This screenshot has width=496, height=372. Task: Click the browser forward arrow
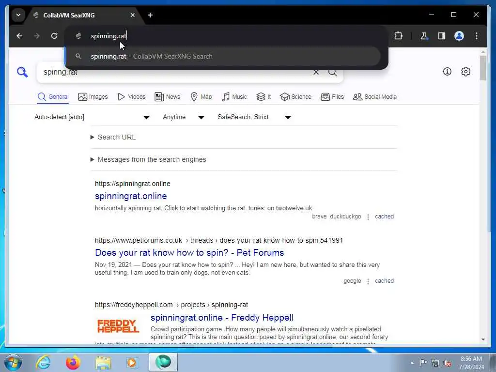(x=37, y=36)
